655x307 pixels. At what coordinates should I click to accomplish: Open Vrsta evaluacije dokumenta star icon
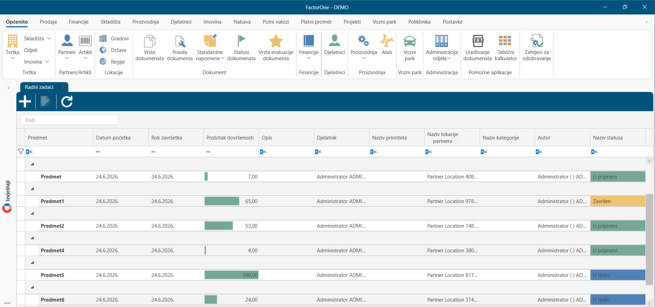pyautogui.click(x=276, y=41)
